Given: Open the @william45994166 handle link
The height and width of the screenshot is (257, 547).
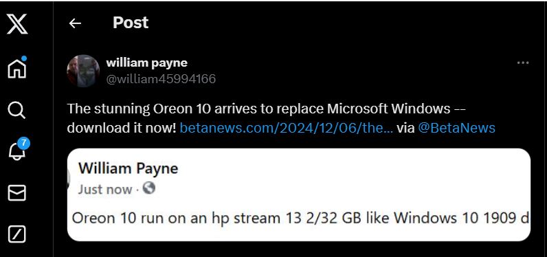Looking at the screenshot, I should (161, 79).
